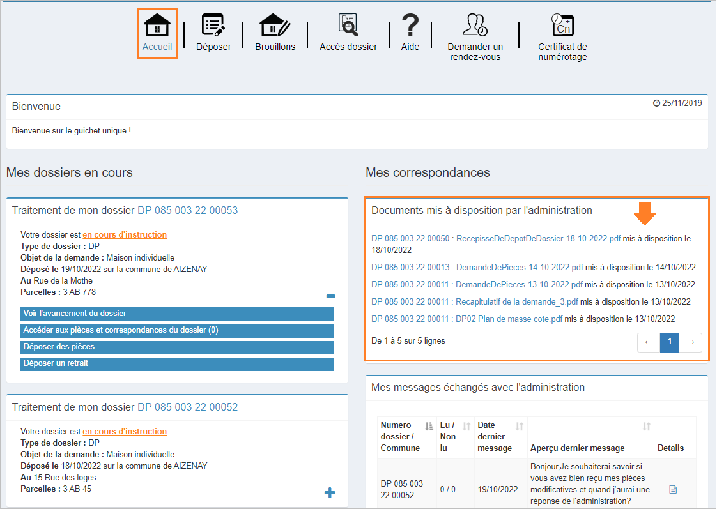Click the Aide question mark icon
Screen dimensions: 717x509
pyautogui.click(x=410, y=25)
